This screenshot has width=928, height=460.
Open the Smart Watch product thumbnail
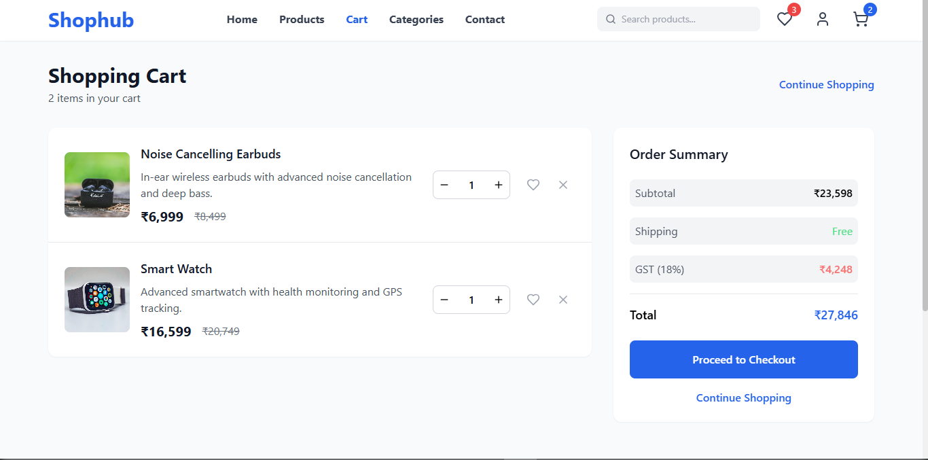[x=97, y=300]
